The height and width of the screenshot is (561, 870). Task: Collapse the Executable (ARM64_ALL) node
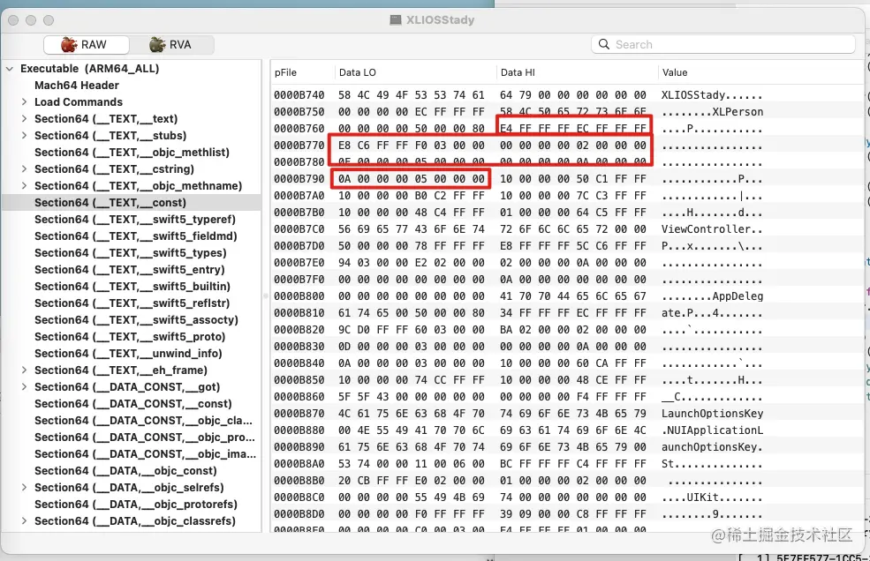pyautogui.click(x=10, y=69)
